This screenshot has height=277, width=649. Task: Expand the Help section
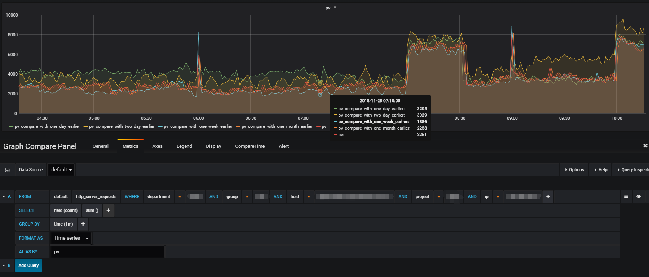(x=601, y=170)
